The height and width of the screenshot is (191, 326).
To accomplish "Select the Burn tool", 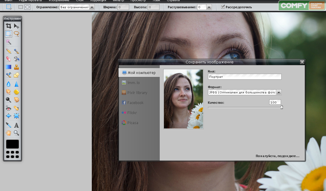I will point(16,100).
